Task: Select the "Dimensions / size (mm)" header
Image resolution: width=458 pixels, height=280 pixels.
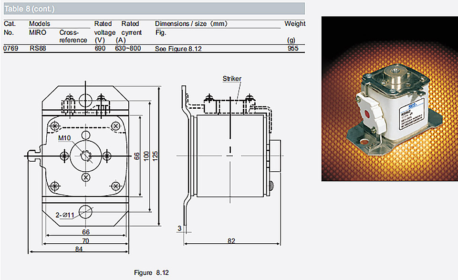Action: 191,24
